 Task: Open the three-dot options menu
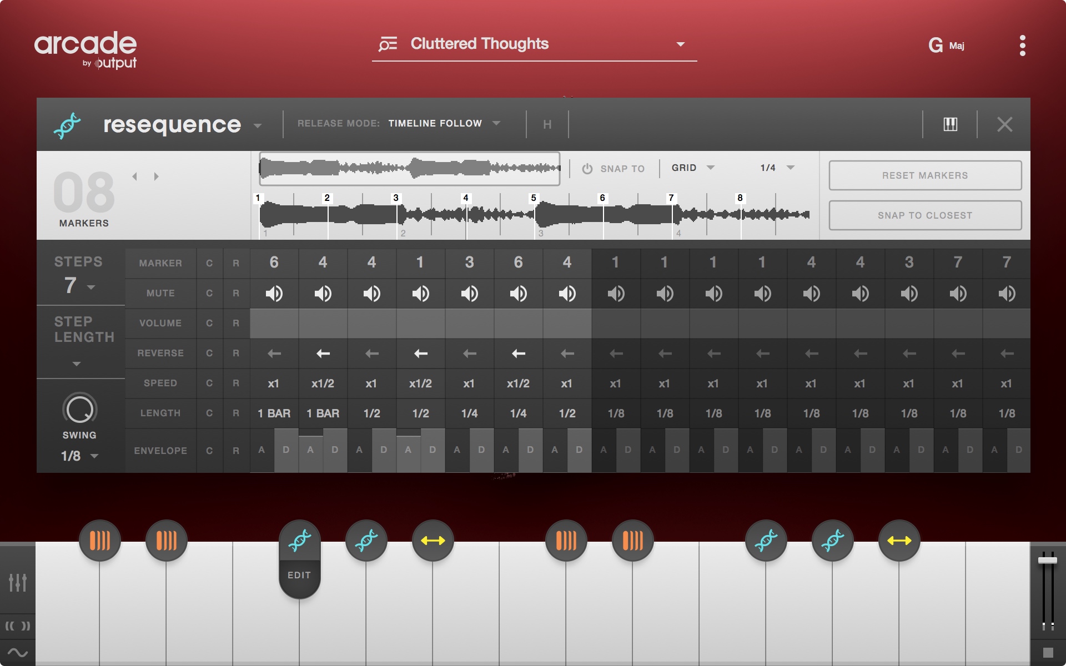click(1022, 46)
